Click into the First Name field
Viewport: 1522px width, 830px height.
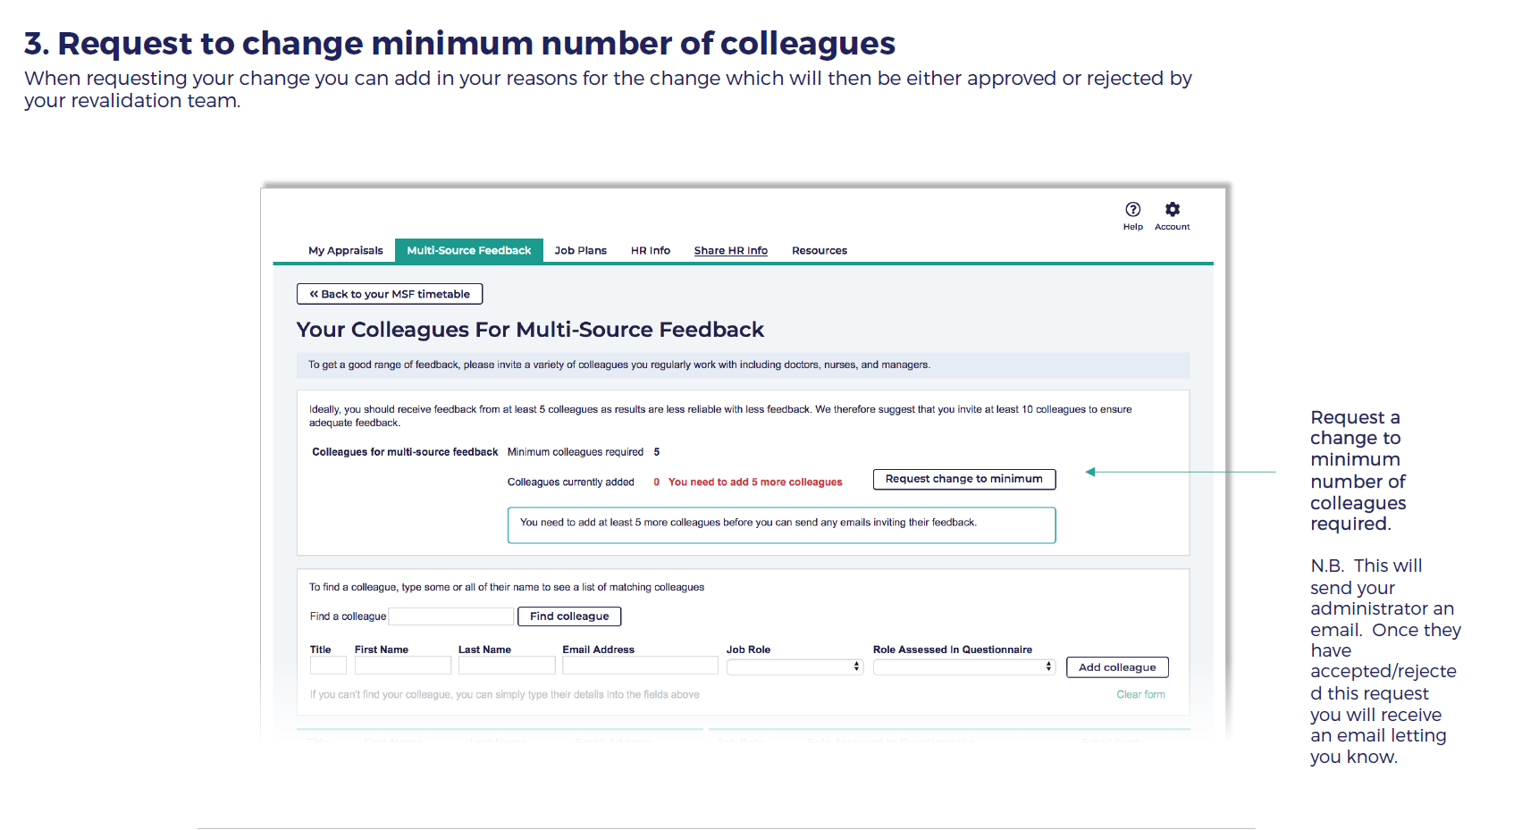pos(402,667)
